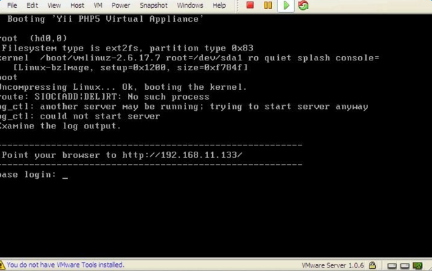This screenshot has width=432, height=271.
Task: Click the 'could not start server' console line
Action: [80, 117]
